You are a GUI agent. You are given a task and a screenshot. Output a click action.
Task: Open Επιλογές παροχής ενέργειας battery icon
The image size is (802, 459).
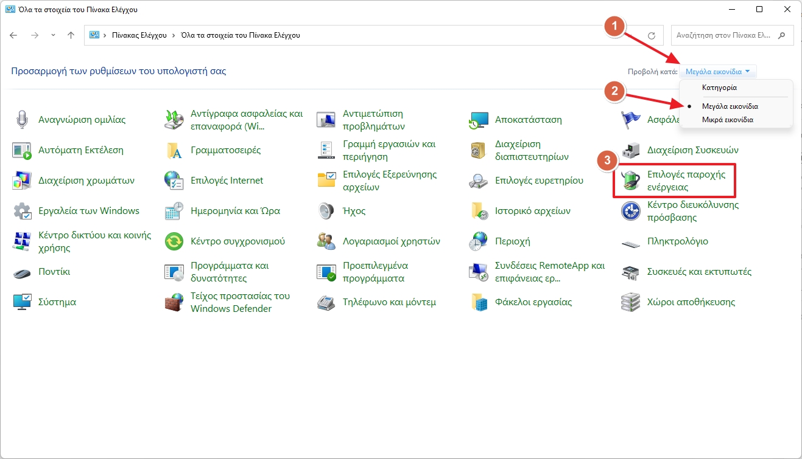click(630, 181)
